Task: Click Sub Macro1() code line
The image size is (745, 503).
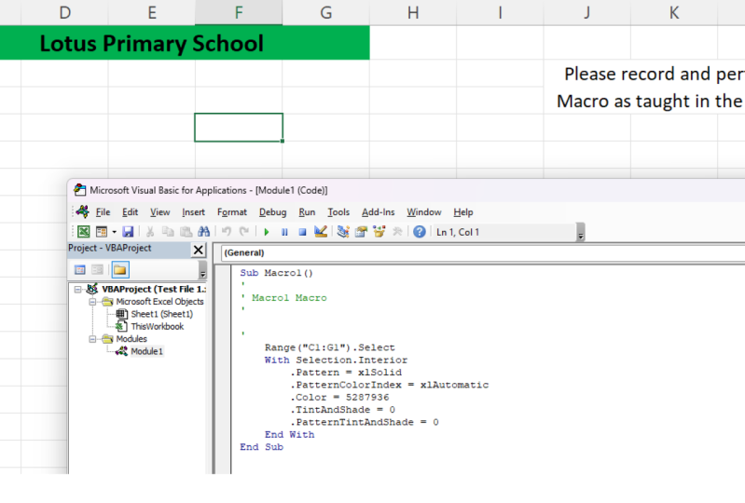Action: [x=276, y=273]
